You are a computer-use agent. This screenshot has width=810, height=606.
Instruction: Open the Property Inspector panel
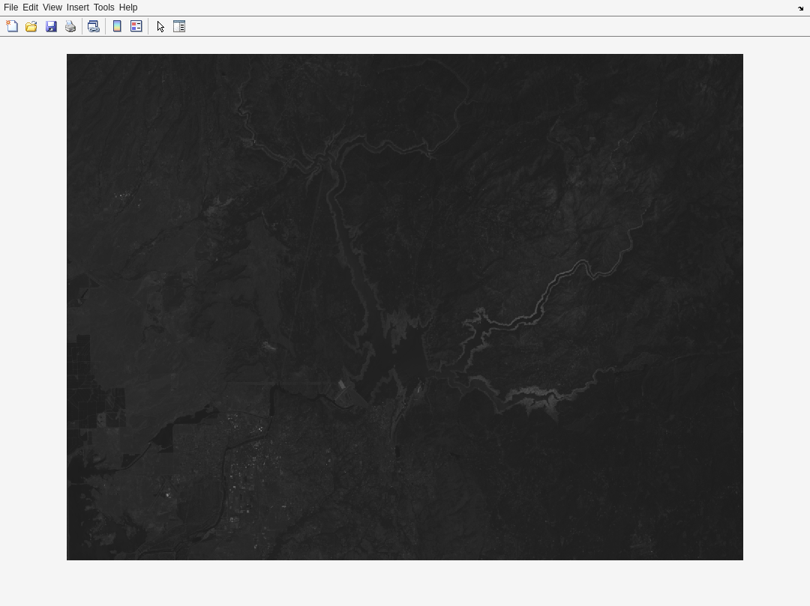(179, 26)
